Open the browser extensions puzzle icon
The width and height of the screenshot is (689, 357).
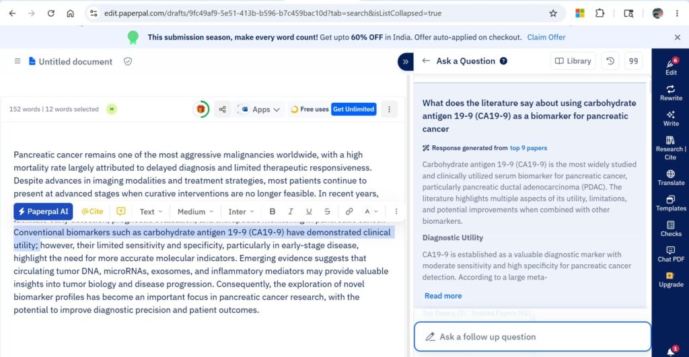click(600, 13)
